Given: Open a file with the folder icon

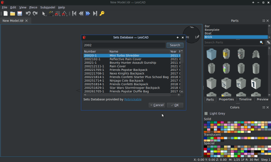Looking at the screenshot, I should tap(12, 13).
